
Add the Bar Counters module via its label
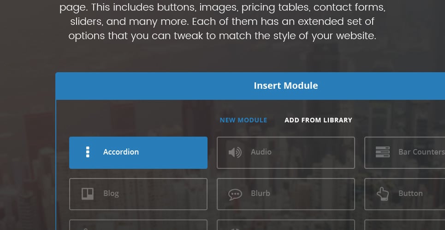pos(421,152)
